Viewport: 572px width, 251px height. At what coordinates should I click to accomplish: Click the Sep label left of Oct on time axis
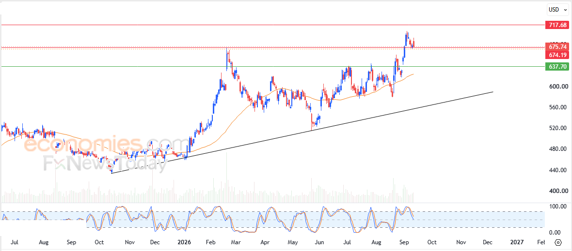(x=72, y=242)
